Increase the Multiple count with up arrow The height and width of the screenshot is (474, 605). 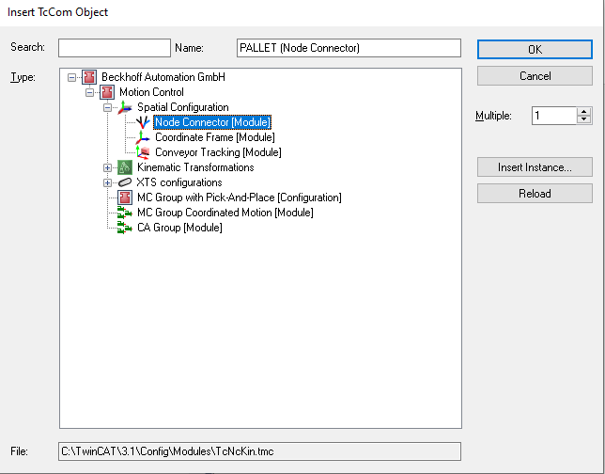coord(583,111)
